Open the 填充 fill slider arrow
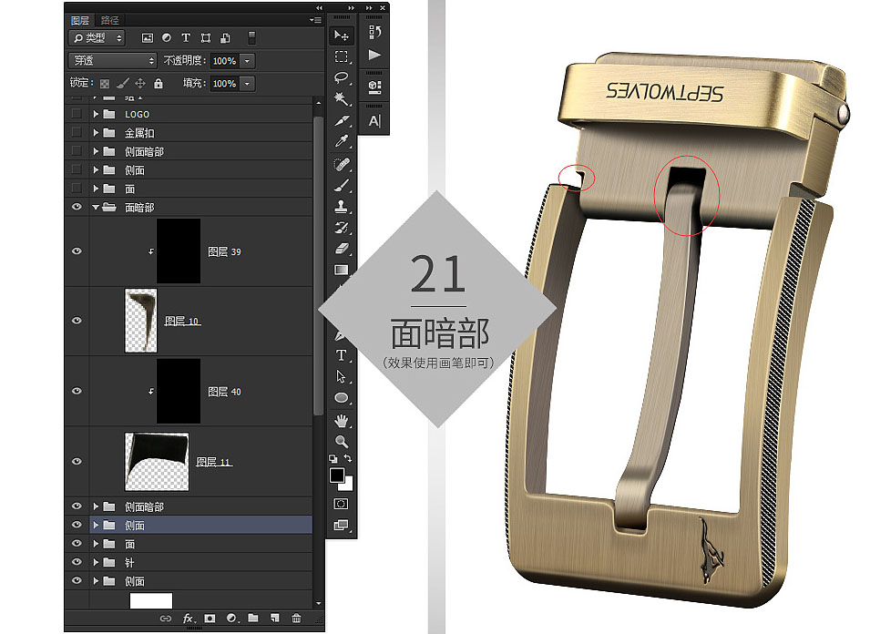This screenshot has width=870, height=634. pos(248,83)
